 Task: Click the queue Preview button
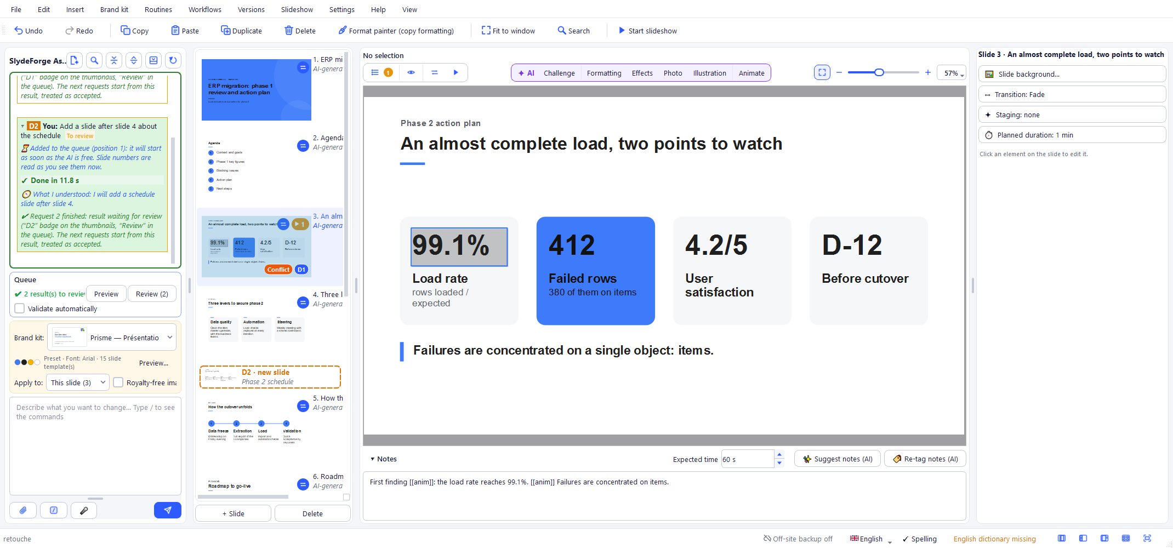click(x=106, y=294)
